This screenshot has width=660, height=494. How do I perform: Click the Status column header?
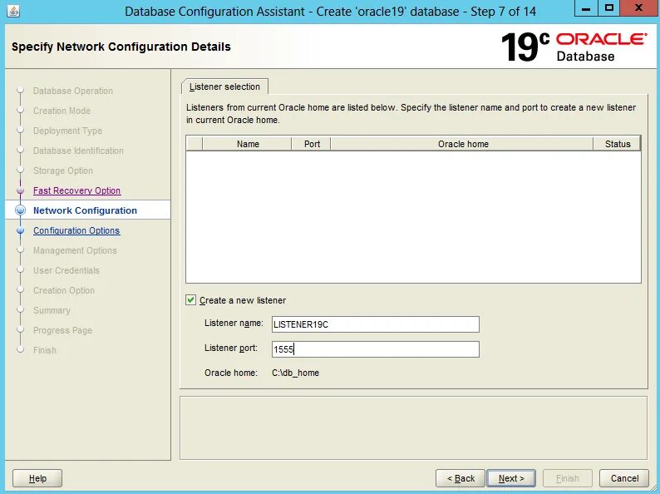pyautogui.click(x=617, y=144)
